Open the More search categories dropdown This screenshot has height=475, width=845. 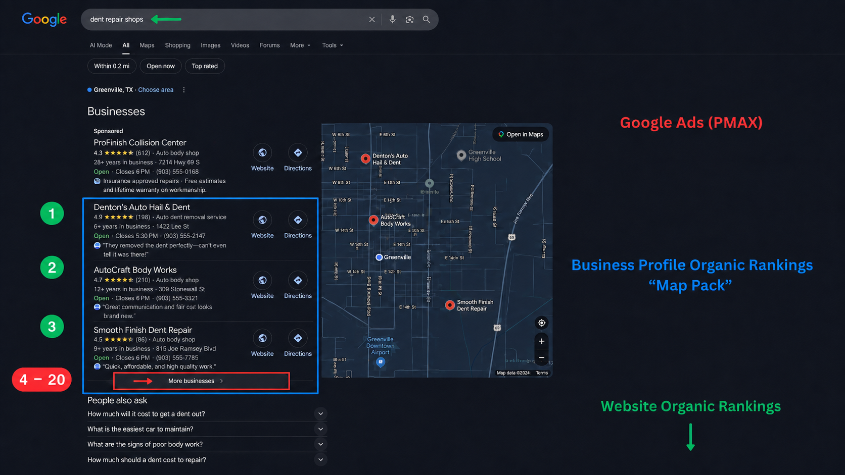coord(300,45)
